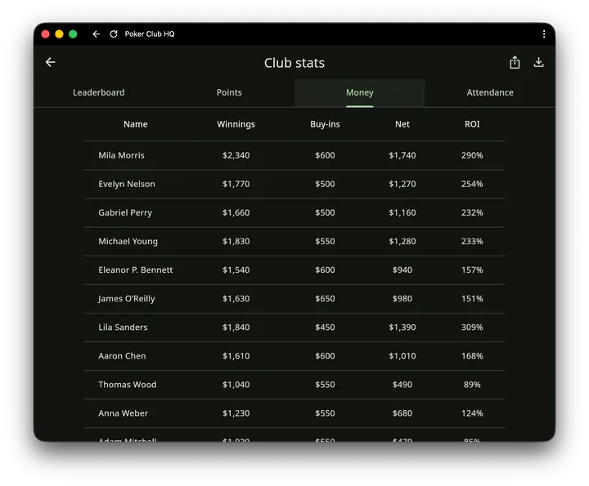Open the three-dot overflow menu
The image size is (589, 486).
(543, 34)
